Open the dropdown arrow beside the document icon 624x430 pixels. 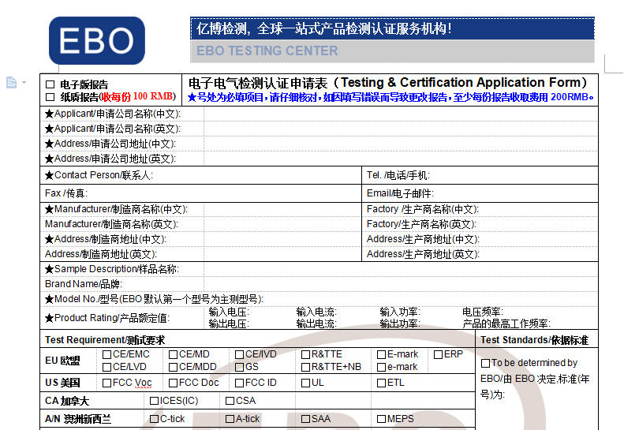coord(24,83)
